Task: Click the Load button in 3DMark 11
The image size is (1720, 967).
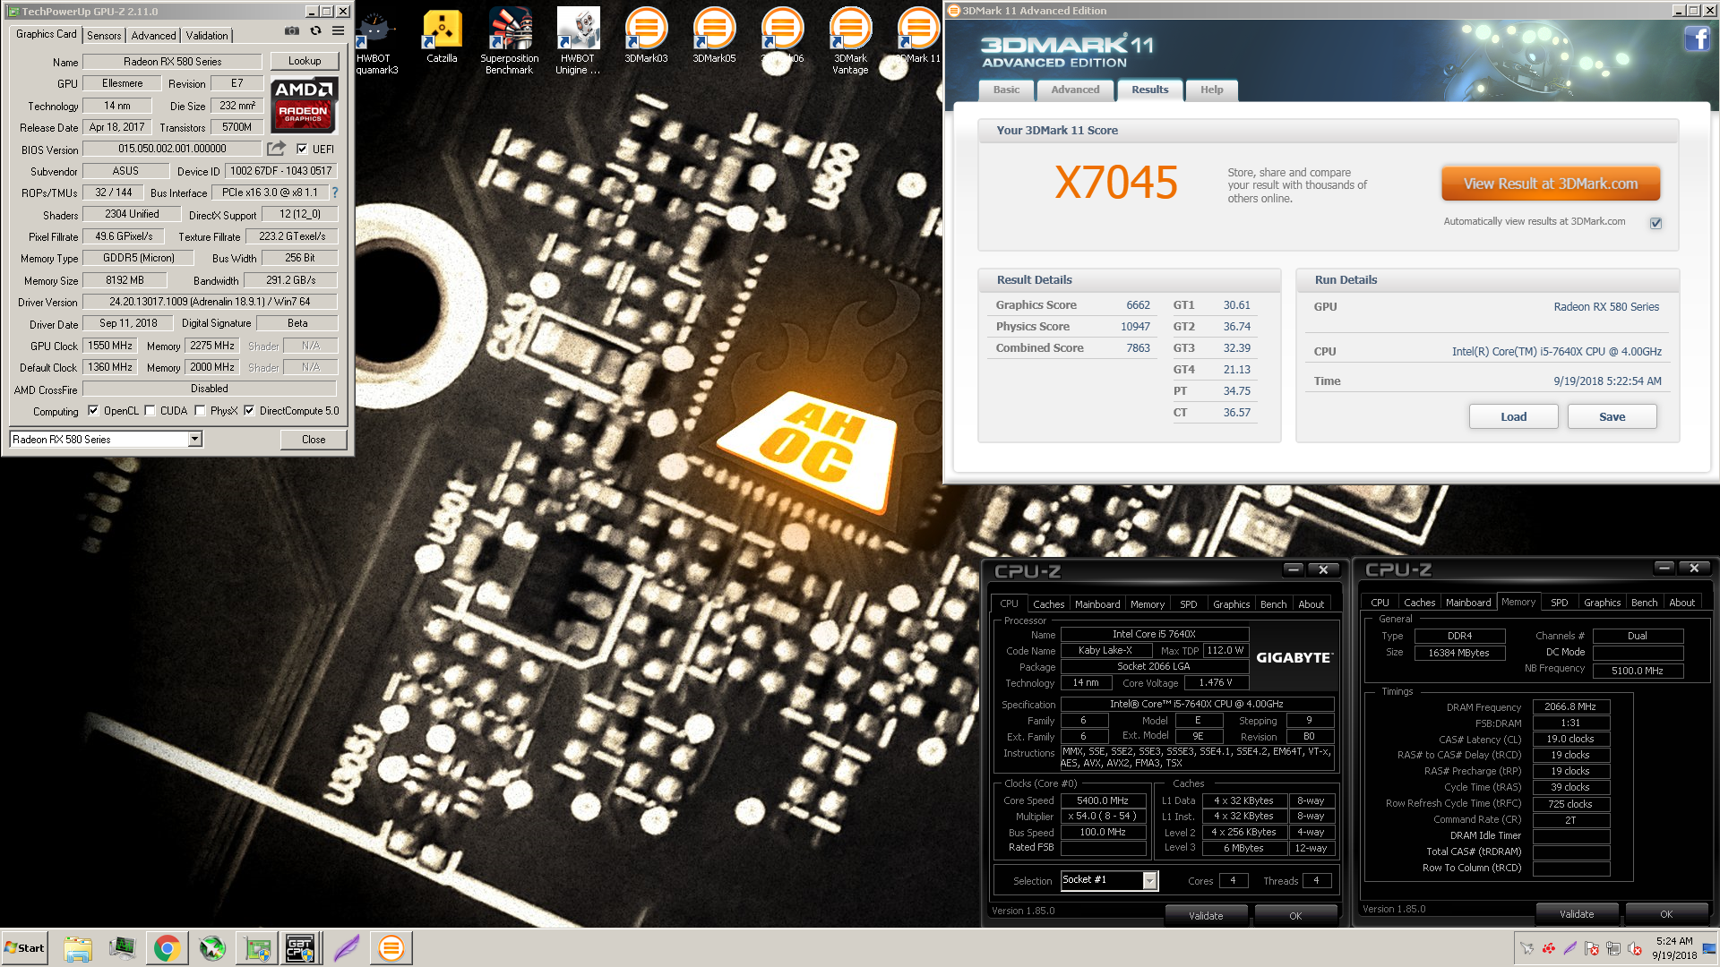Action: click(1513, 416)
